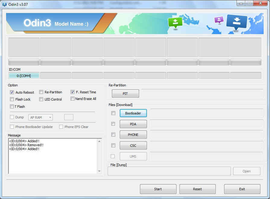
Task: Enable the Flash Lock checkbox
Action: 12,99
